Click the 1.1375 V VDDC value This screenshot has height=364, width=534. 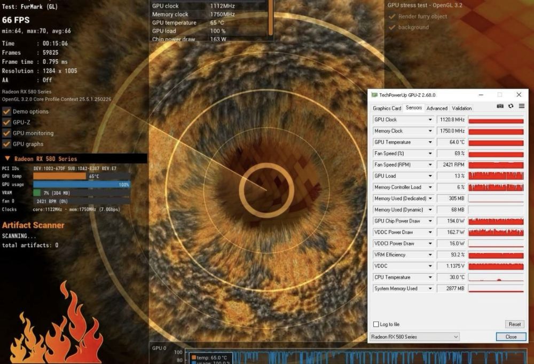point(452,266)
